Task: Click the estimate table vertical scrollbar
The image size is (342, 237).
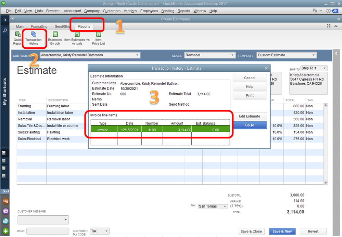Action: click(x=326, y=144)
